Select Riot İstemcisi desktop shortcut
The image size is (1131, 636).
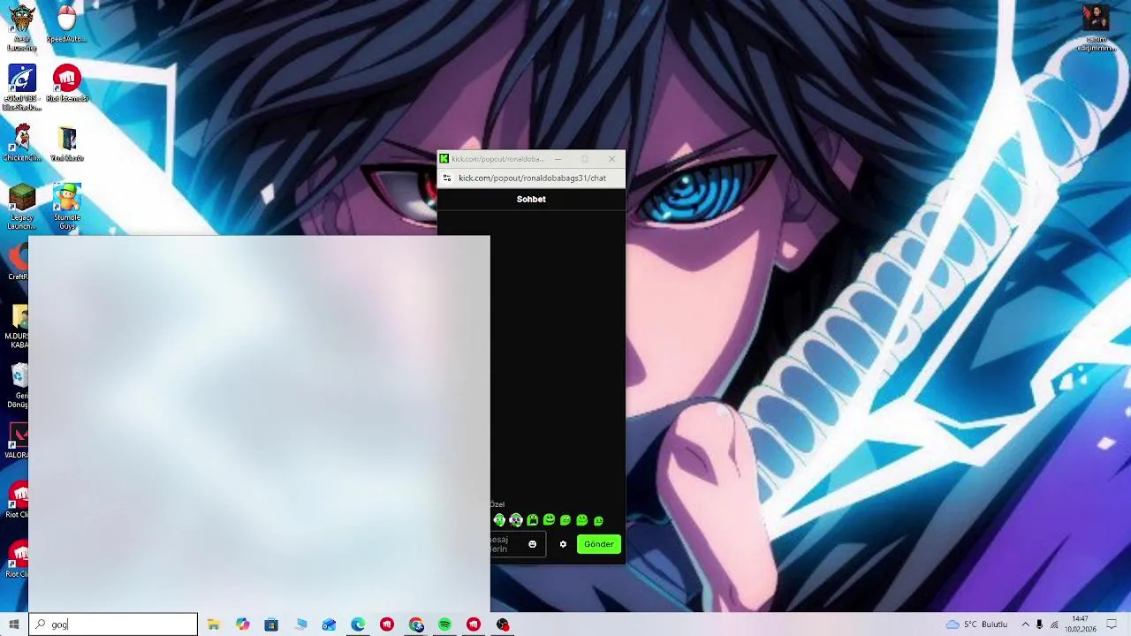pos(67,84)
